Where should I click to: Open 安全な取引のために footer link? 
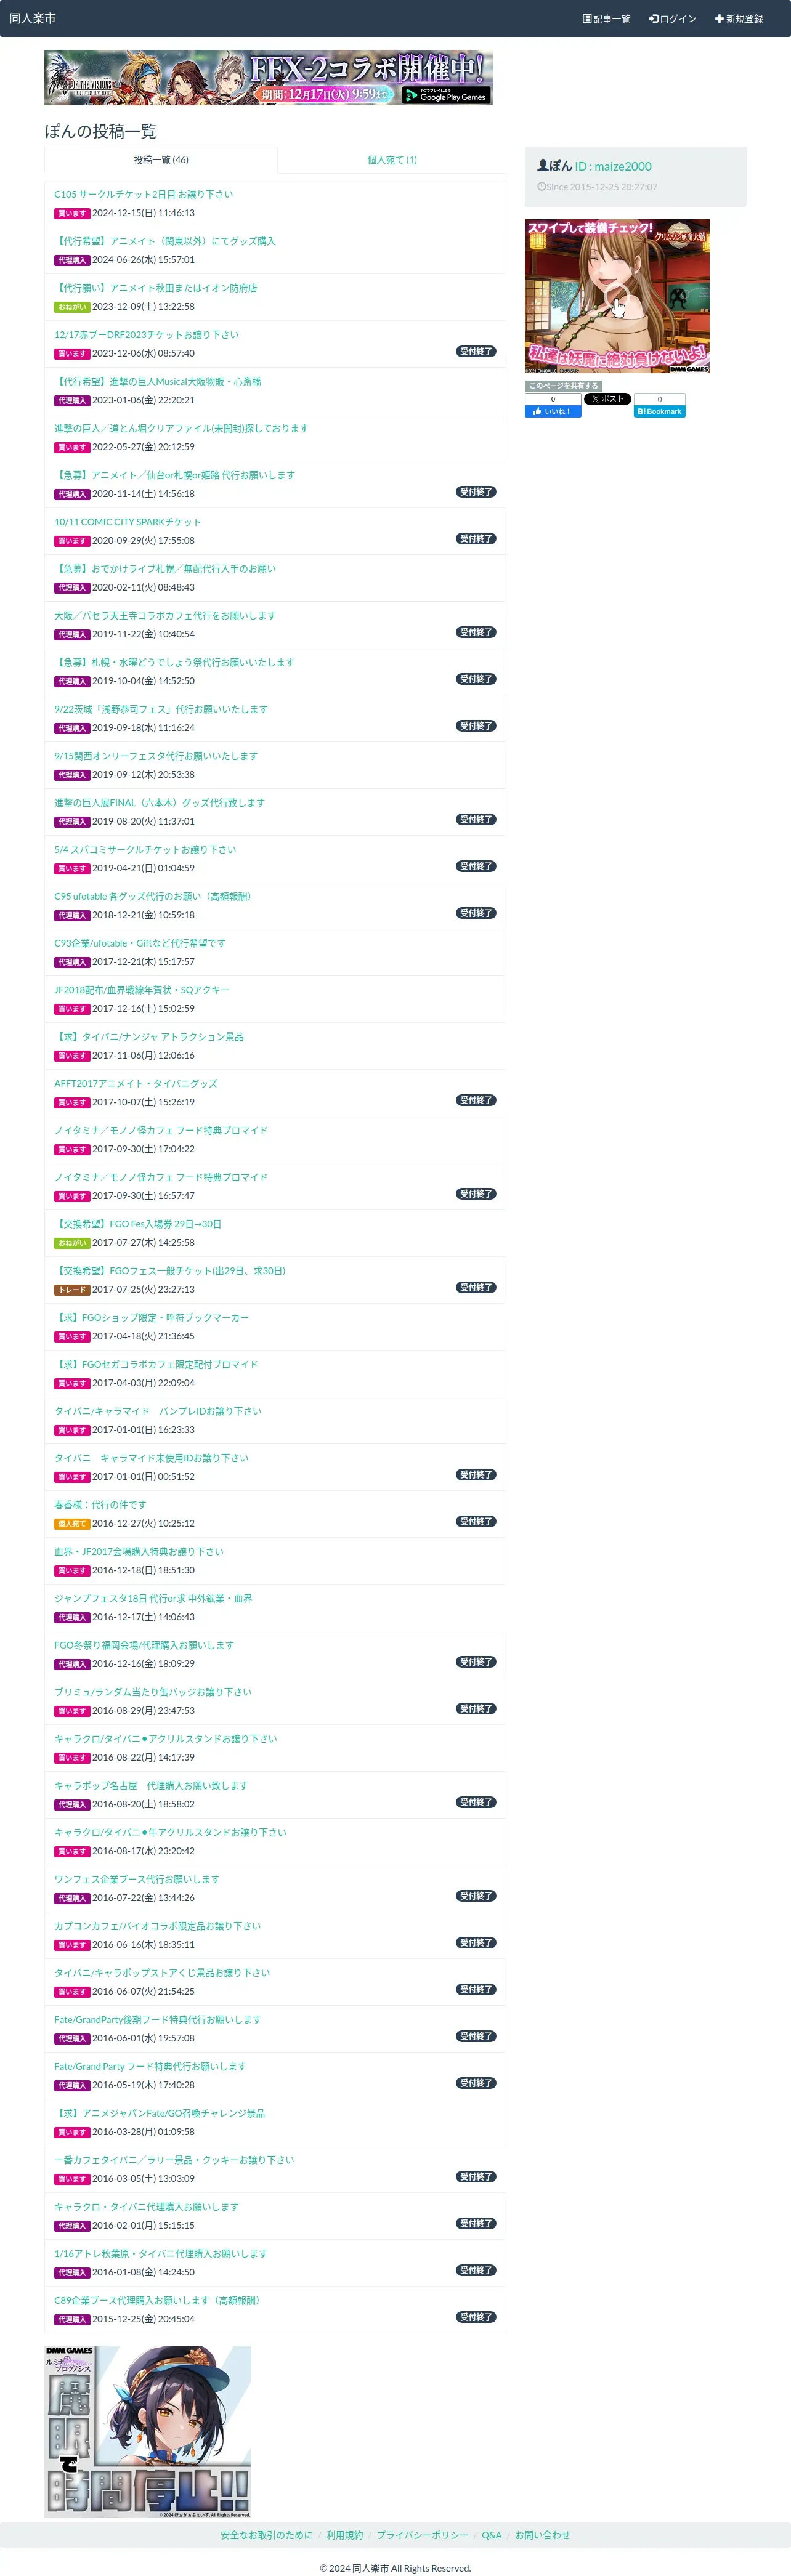click(266, 2535)
